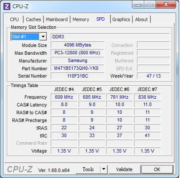Click CAS# Latency value 8.0

tap(64, 104)
